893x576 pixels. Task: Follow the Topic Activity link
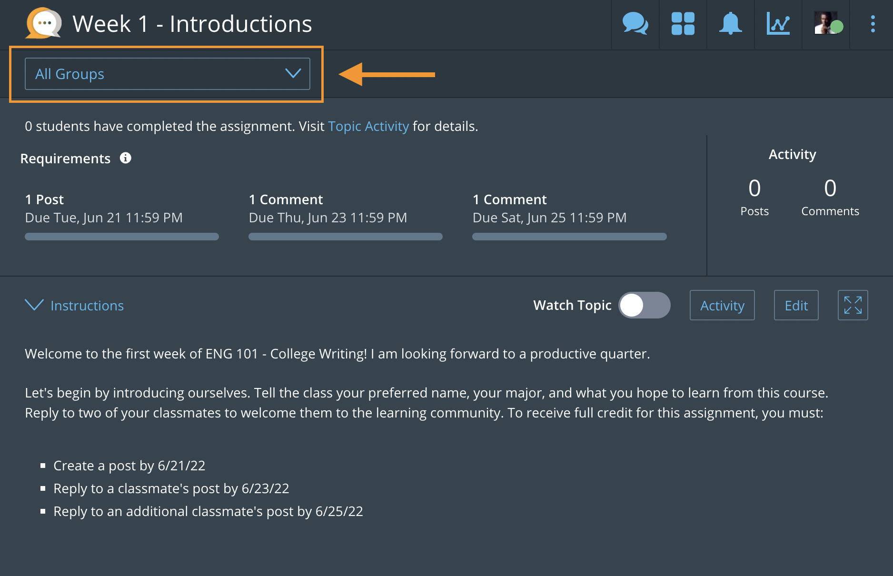[368, 126]
